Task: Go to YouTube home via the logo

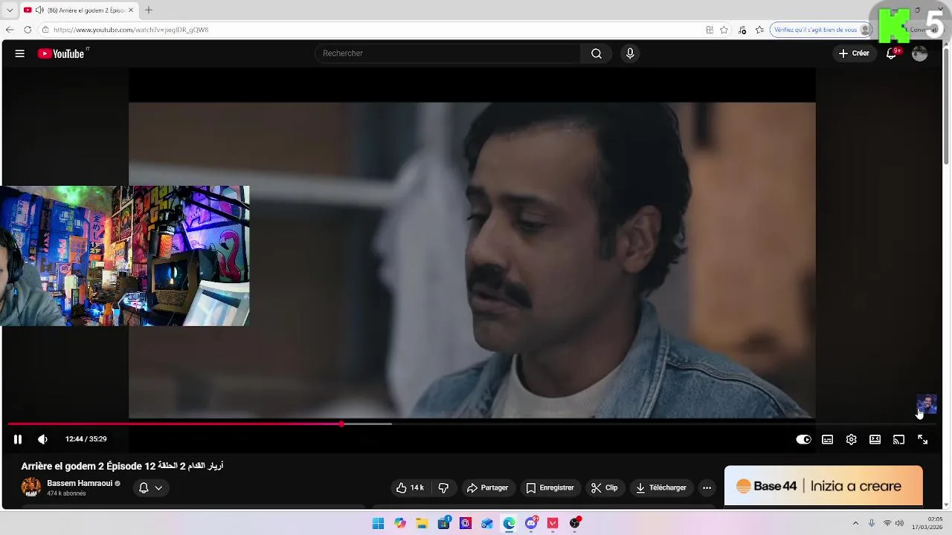Action: [x=61, y=53]
